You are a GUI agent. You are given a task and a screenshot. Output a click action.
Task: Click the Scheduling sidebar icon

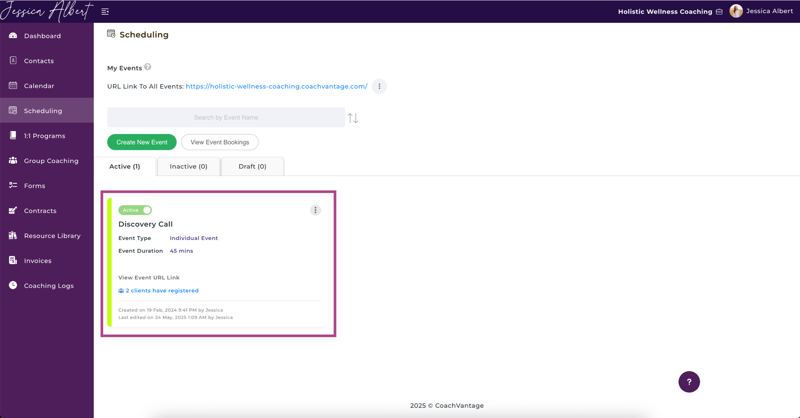13,110
